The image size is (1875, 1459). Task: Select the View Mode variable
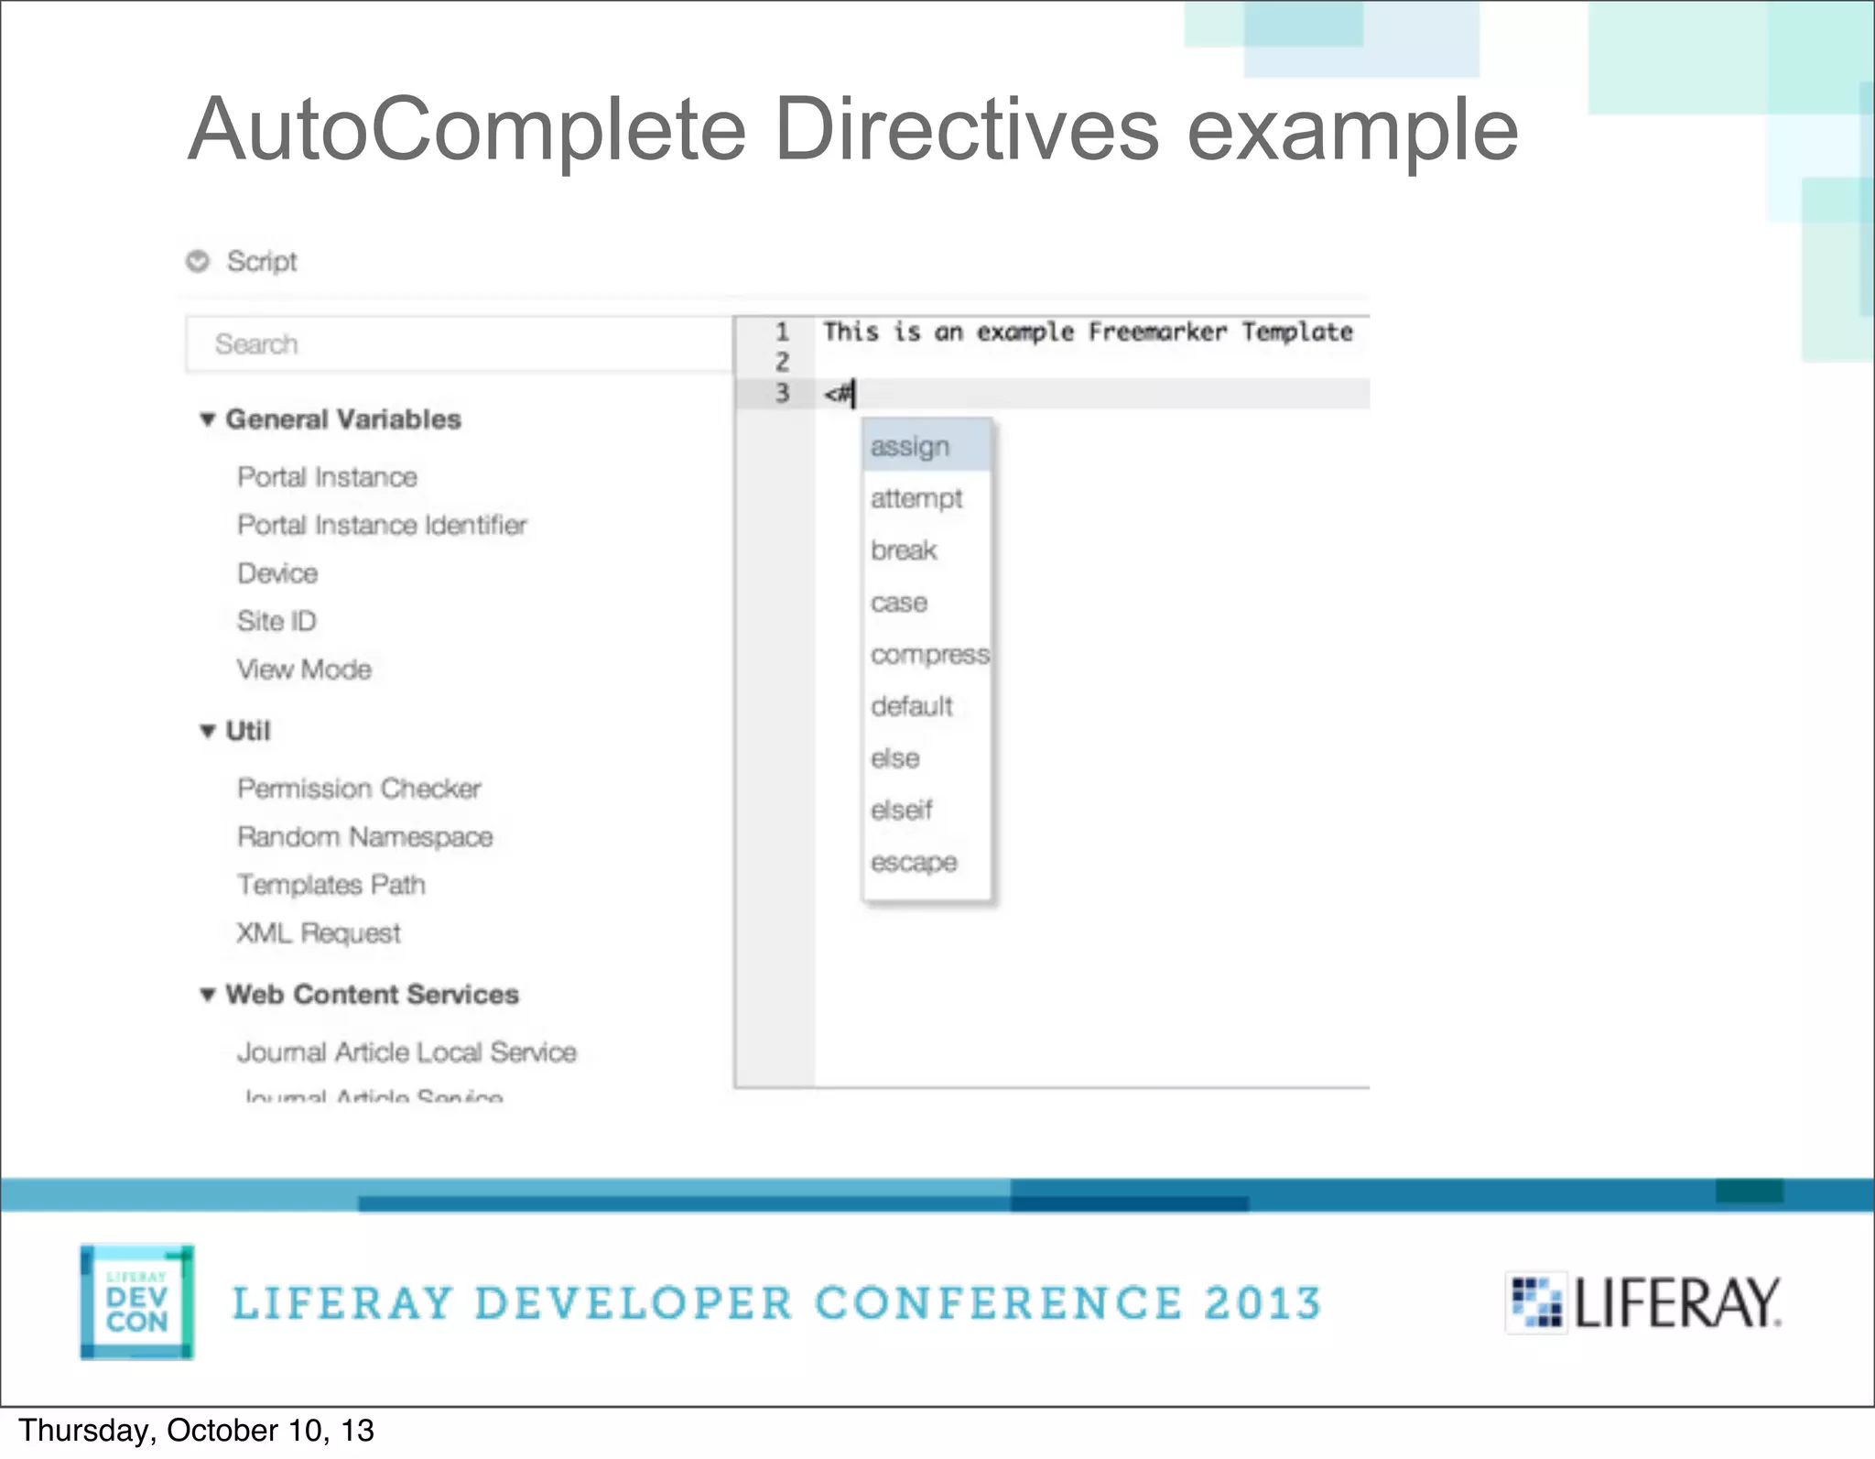click(x=304, y=670)
